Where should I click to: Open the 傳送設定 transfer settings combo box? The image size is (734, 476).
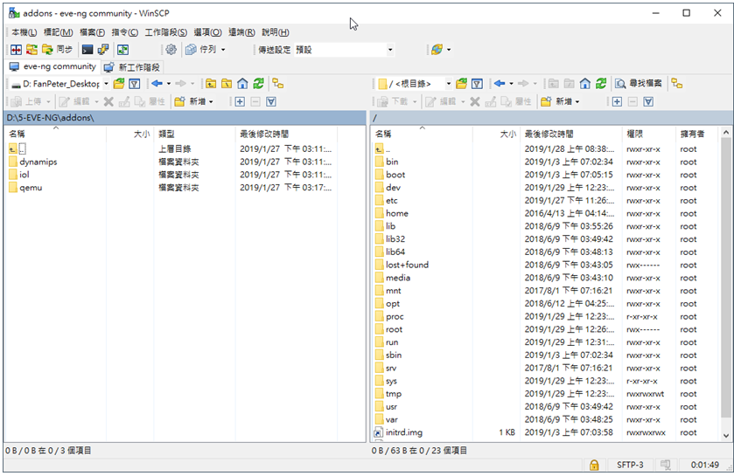click(x=344, y=50)
